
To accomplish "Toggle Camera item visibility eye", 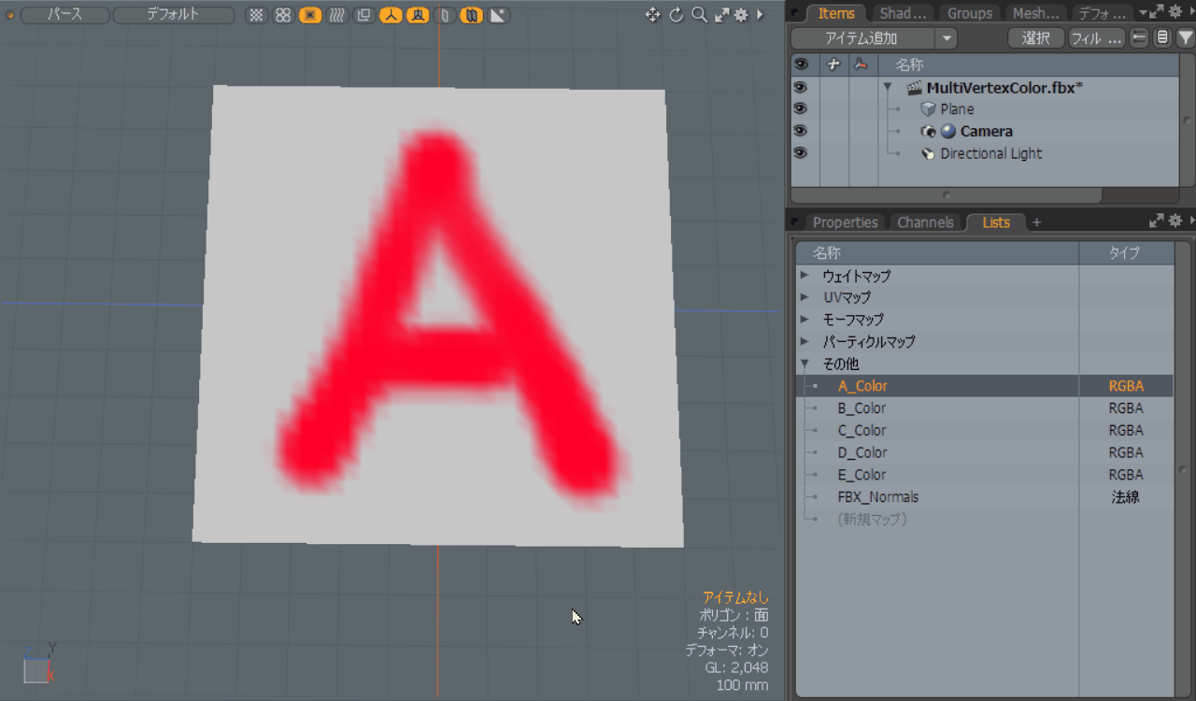I will click(x=800, y=131).
